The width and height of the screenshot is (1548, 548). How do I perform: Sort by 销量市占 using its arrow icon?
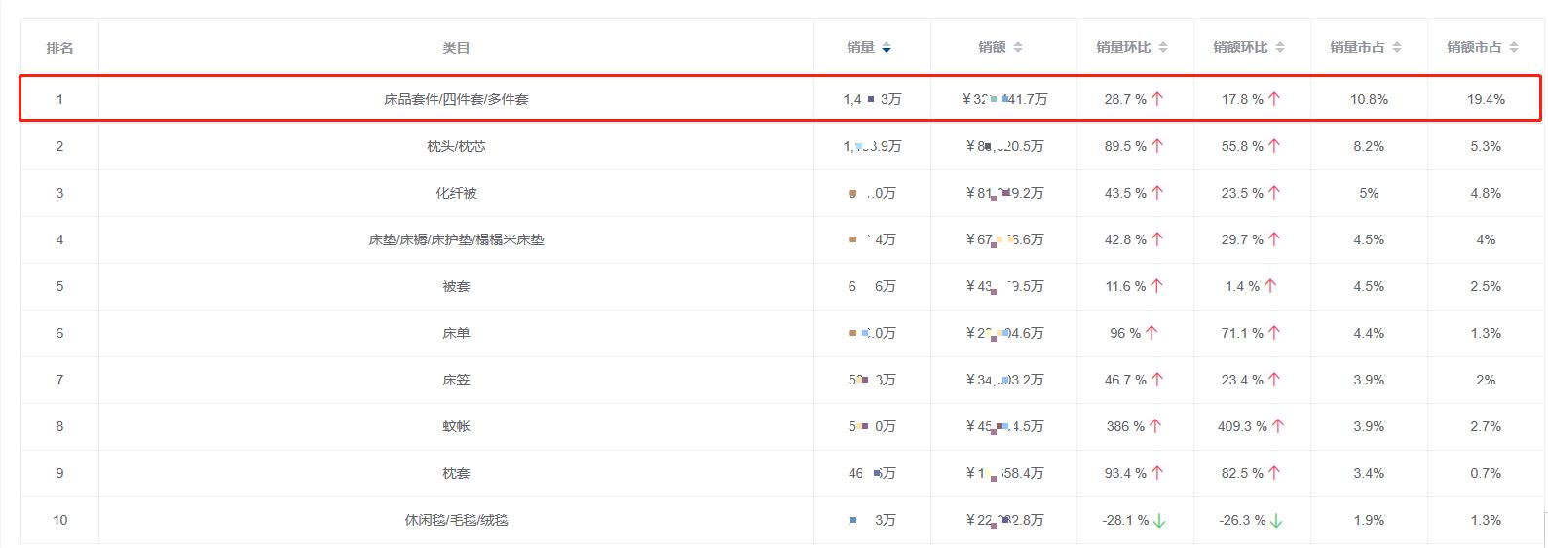[x=1397, y=48]
